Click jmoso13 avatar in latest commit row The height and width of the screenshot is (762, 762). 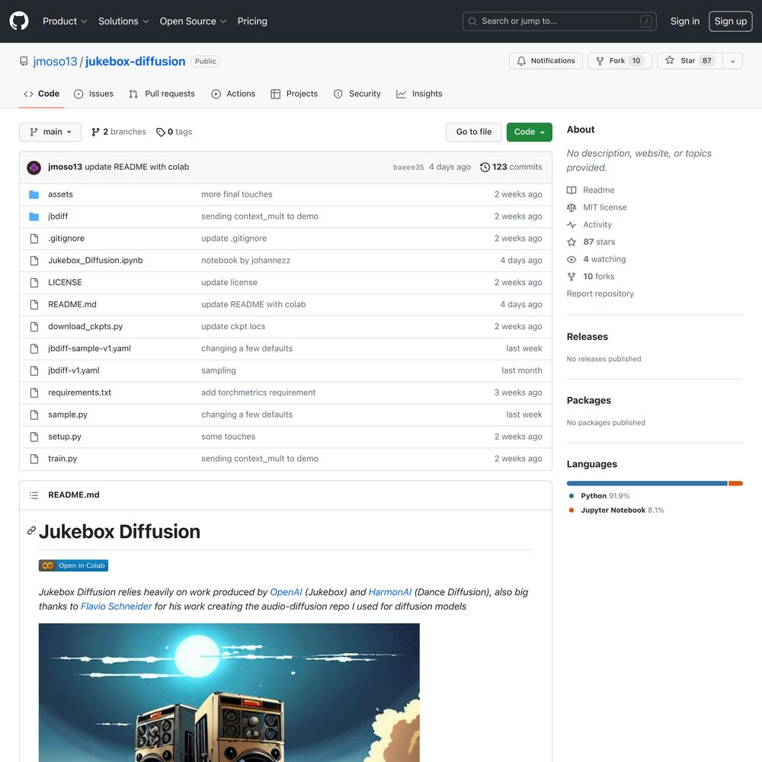34,167
